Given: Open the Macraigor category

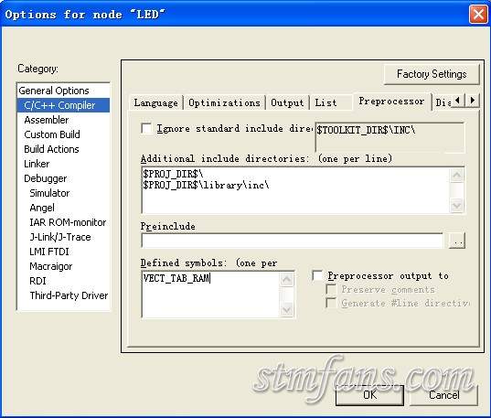Looking at the screenshot, I should [50, 266].
